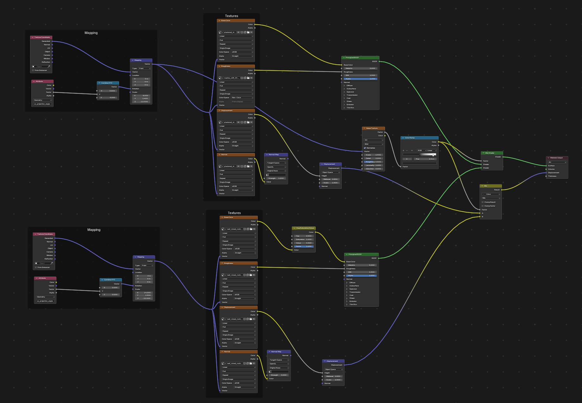The image size is (582, 403).
Task: Click Mapping scale X value 14.000
Action: [x=144, y=293]
